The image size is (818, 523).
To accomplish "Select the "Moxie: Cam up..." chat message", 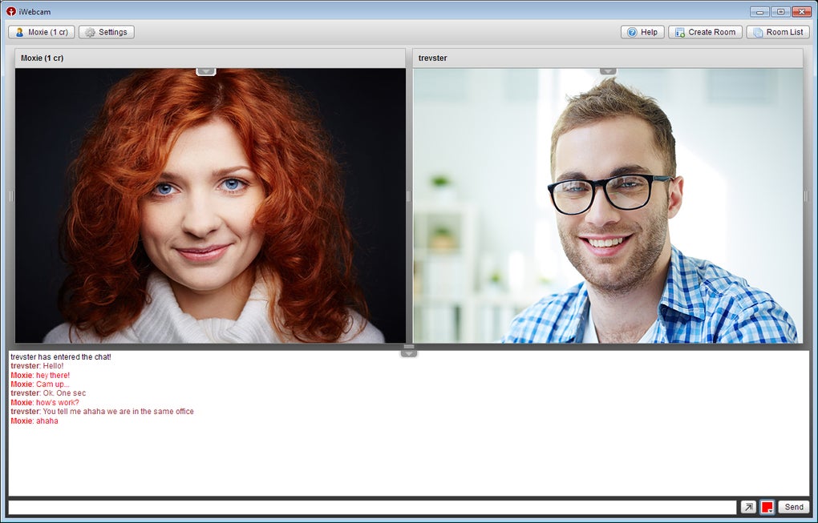I will point(40,384).
